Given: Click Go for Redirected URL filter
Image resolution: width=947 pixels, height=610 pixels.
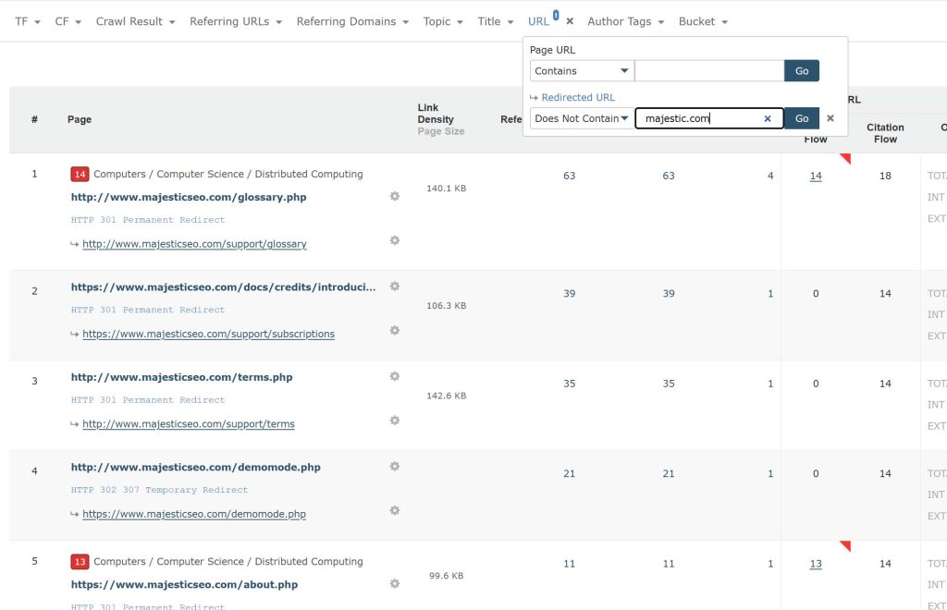Looking at the screenshot, I should 802,118.
